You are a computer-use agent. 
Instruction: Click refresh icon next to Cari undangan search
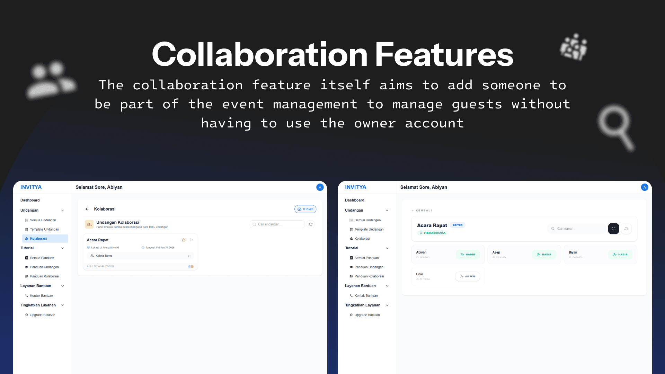311,224
